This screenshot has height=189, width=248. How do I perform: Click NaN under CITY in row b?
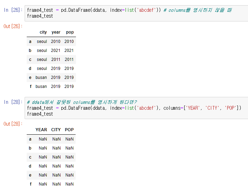click(x=57, y=148)
